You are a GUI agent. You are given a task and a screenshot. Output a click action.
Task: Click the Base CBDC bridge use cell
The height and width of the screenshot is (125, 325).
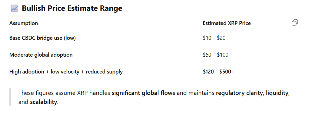[x=42, y=38]
